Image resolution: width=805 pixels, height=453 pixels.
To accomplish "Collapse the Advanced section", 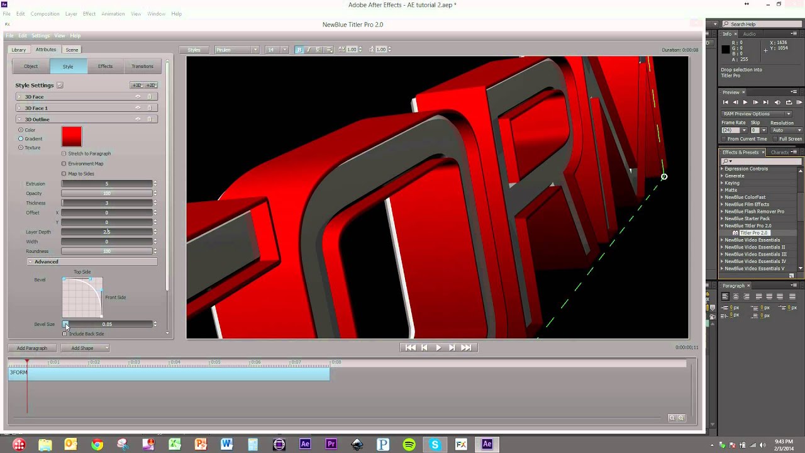I will [x=30, y=262].
